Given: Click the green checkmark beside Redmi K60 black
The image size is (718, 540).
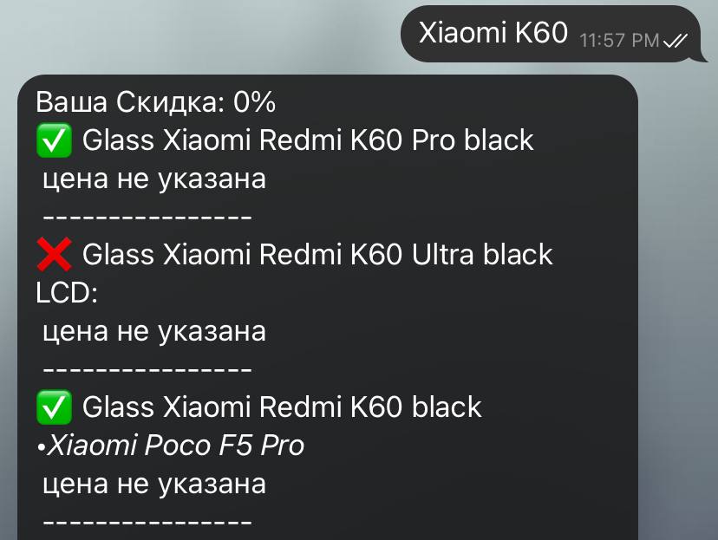Looking at the screenshot, I should pos(54,407).
